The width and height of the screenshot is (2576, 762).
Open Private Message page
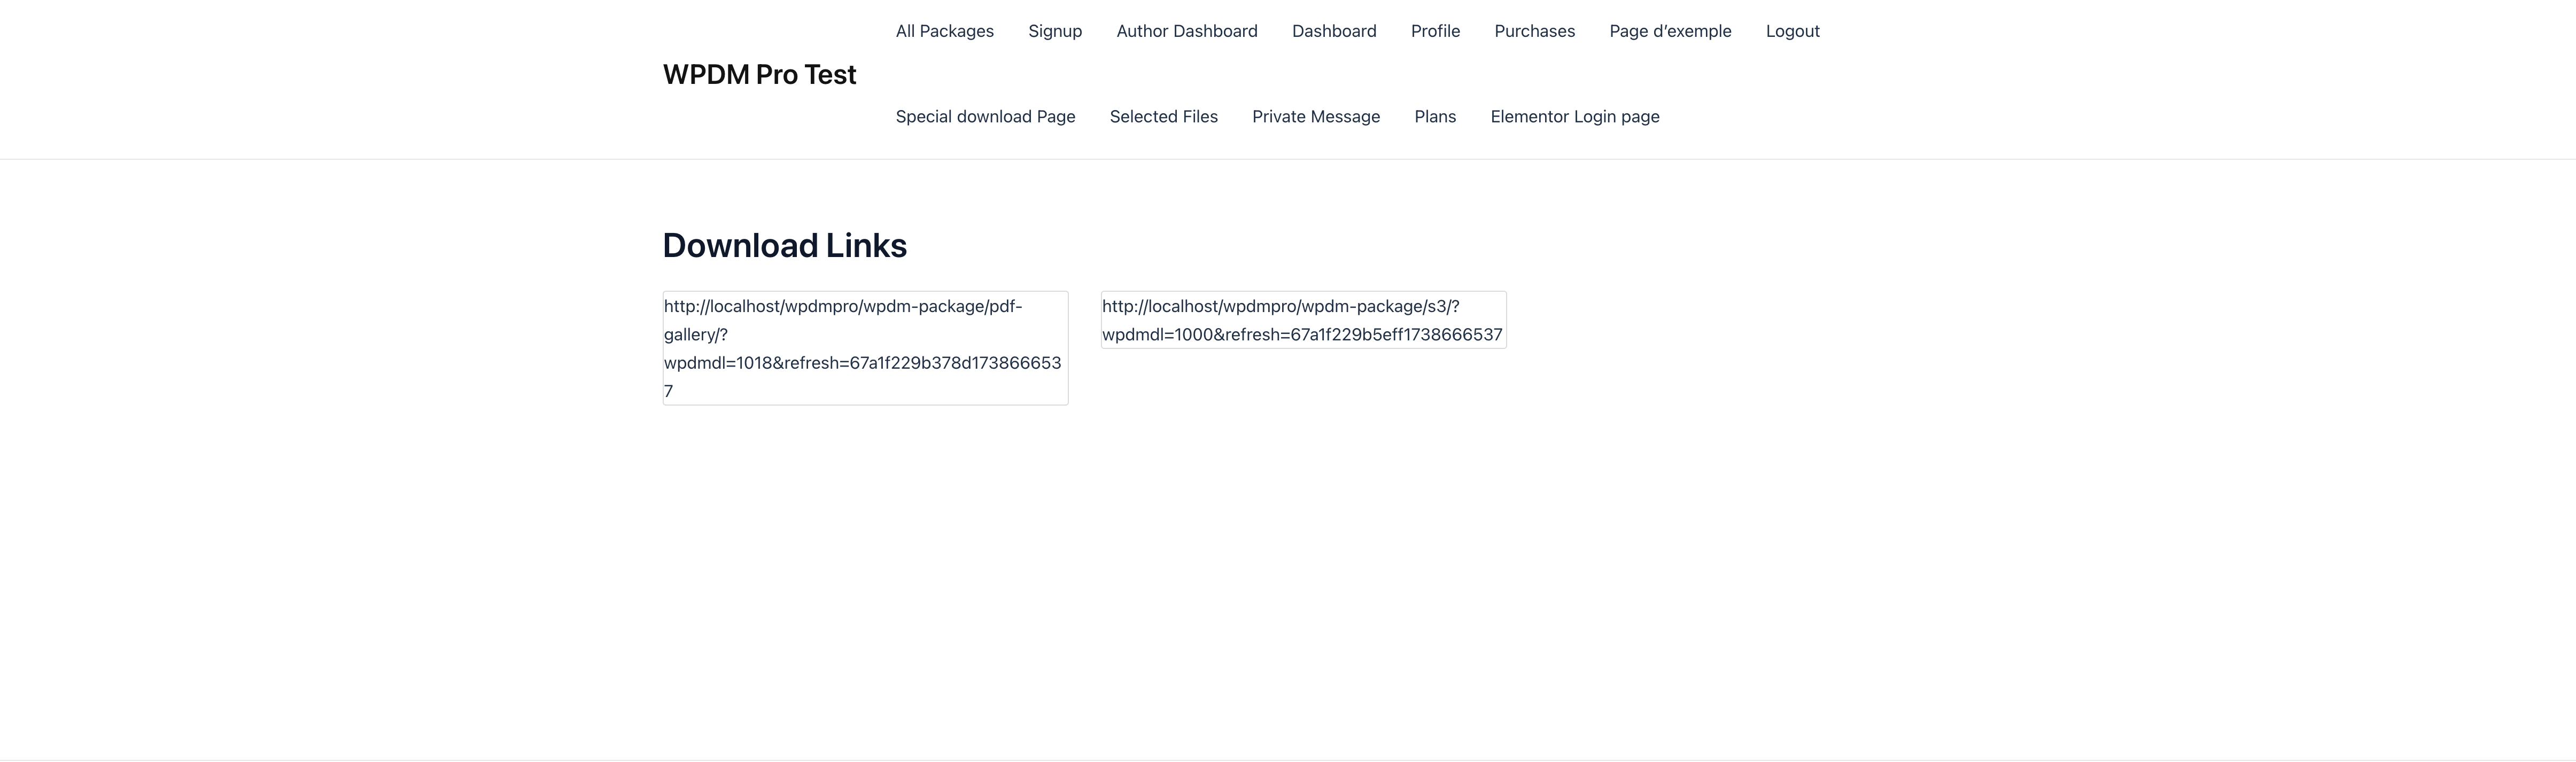click(x=1316, y=117)
